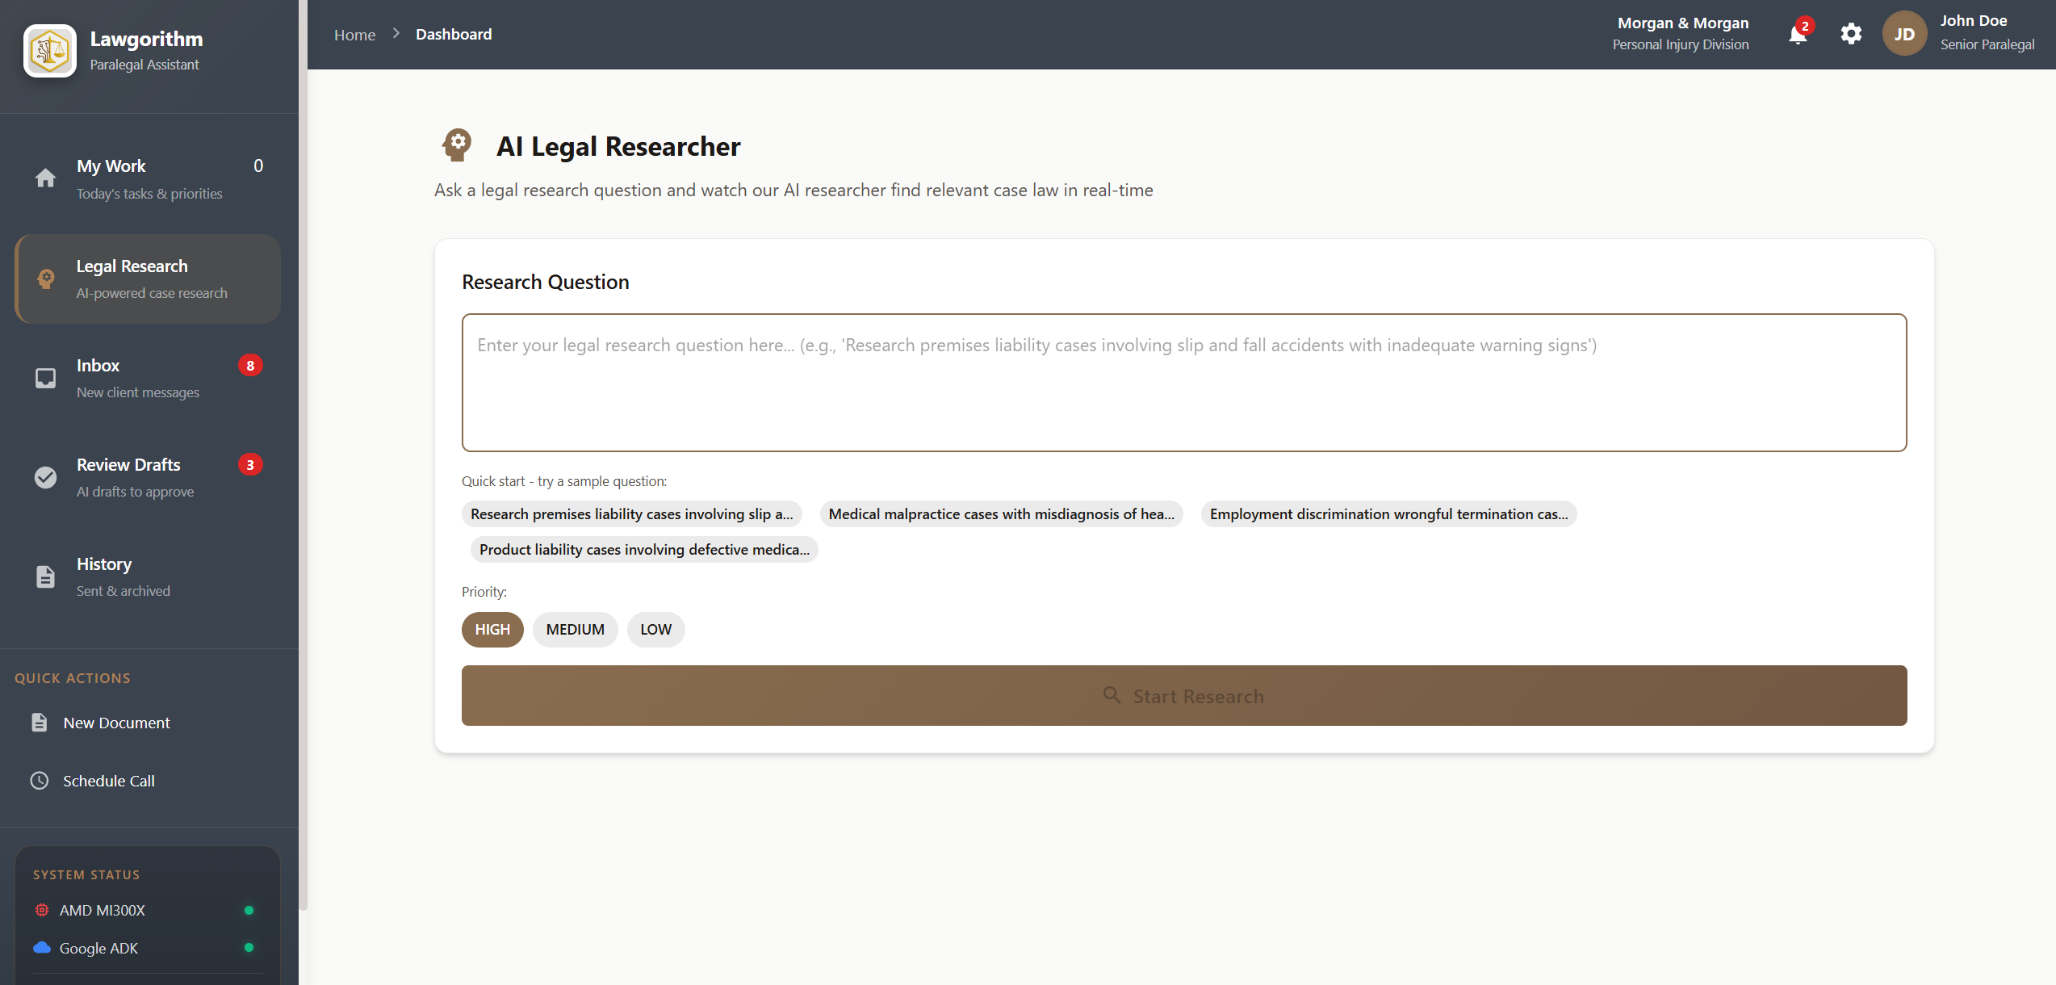Pick the medical malpractice sample question
The width and height of the screenshot is (2056, 985).
pyautogui.click(x=1001, y=514)
